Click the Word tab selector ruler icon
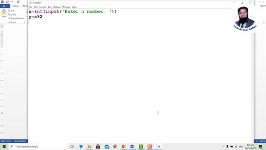The height and width of the screenshot is (150, 266). (x=2, y=26)
